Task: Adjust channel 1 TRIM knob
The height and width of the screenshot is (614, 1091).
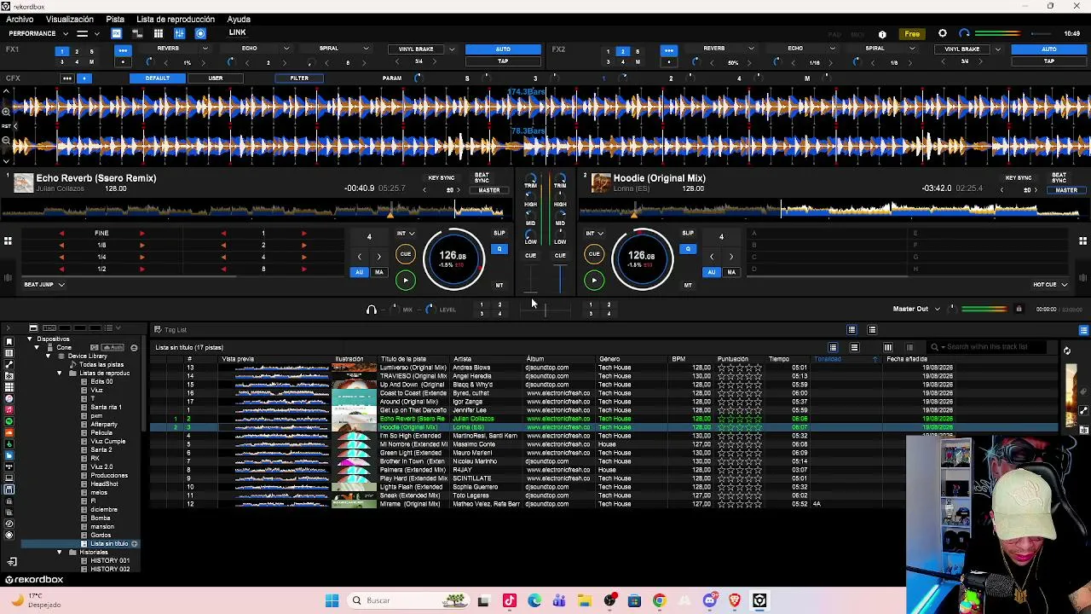Action: tap(531, 178)
